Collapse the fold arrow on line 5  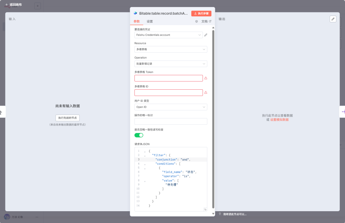click(145, 168)
